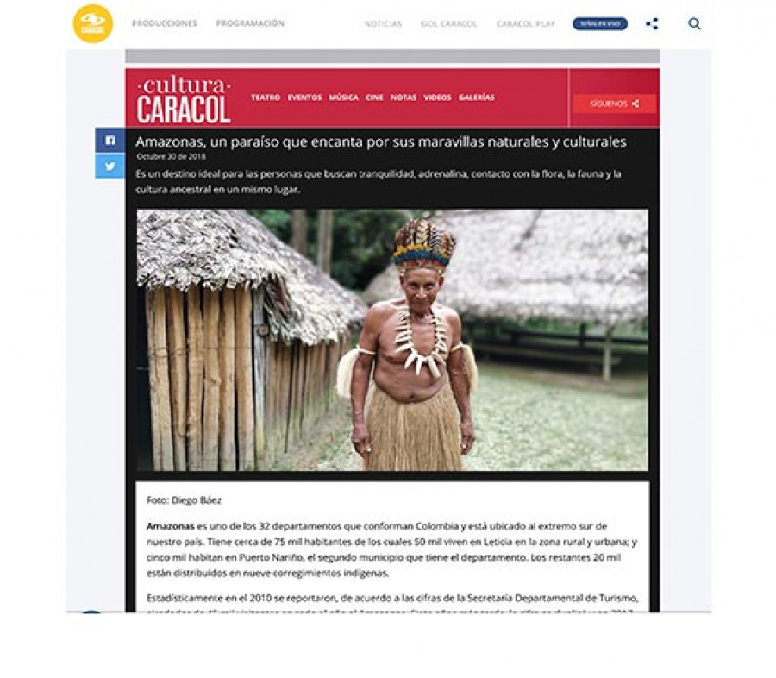Go to Noticias link
This screenshot has height=678, width=776.
[383, 24]
